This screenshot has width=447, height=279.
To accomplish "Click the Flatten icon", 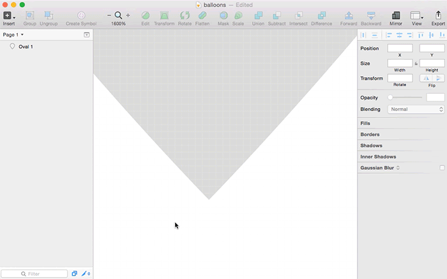I will [x=202, y=15].
